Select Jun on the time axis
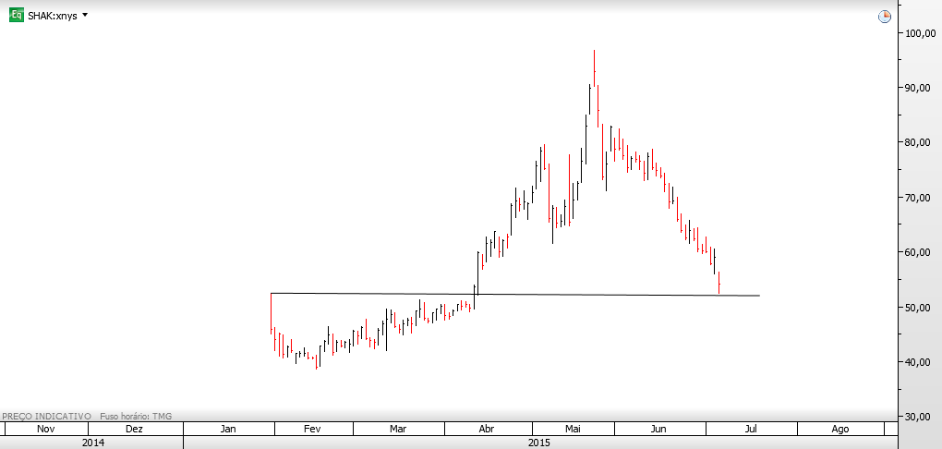This screenshot has width=942, height=449. pyautogui.click(x=659, y=429)
